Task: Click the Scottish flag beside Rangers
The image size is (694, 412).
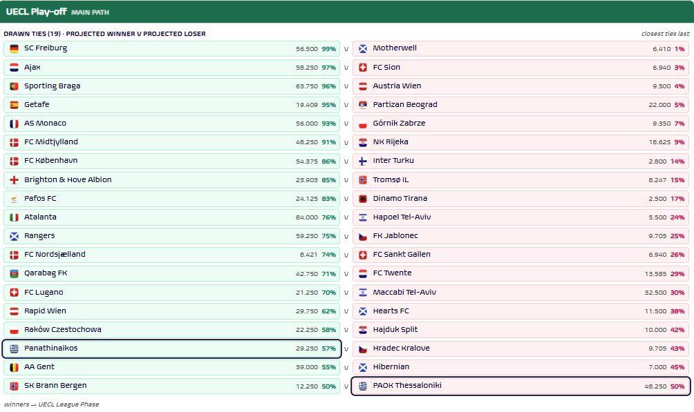Action: [14, 236]
